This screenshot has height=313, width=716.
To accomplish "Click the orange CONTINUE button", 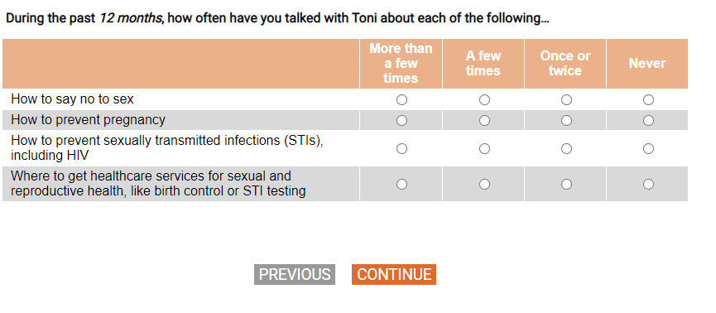I will (x=394, y=275).
